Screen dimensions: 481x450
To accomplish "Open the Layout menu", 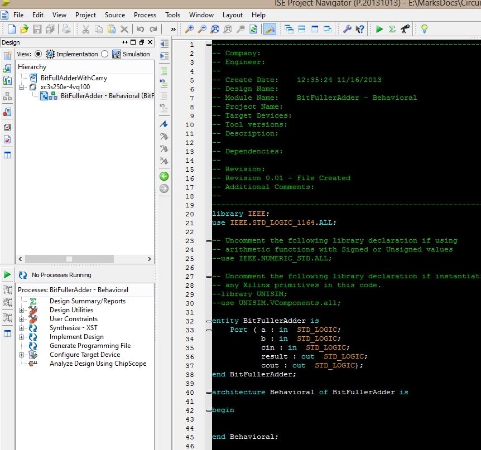I will point(233,15).
